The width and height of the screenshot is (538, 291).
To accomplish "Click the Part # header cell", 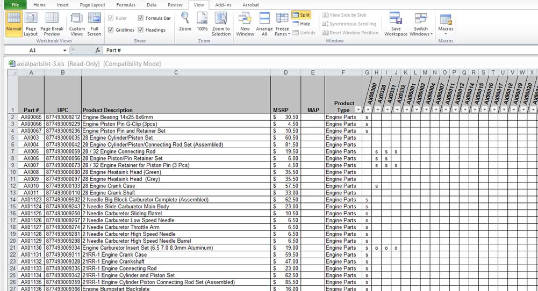I will (x=31, y=94).
